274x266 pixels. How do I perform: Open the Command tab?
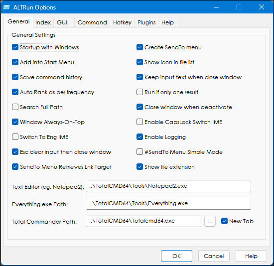(92, 22)
